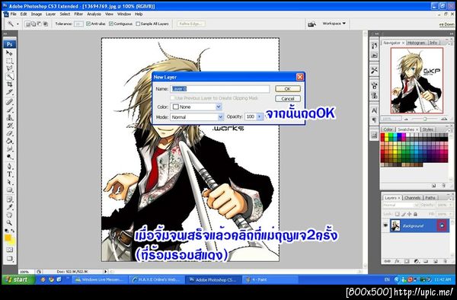Open the Mode dropdown in New Layer dialog

point(220,116)
